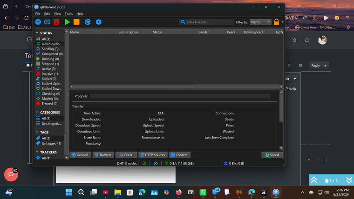Screen dimensions: 354x199
Task: Select the Stopped (1) filter
Action: click(x=50, y=64)
